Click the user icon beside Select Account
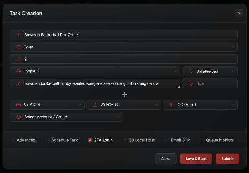Image resolution: width=249 pixels, height=173 pixels. [x=18, y=117]
